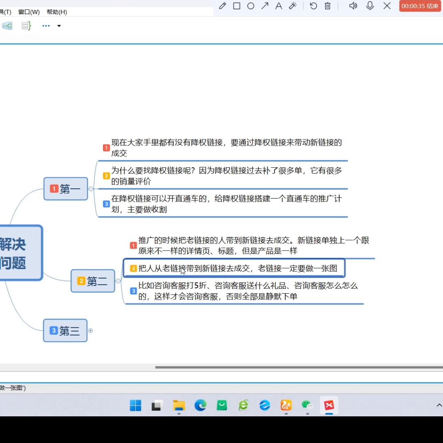The image size is (443, 443).
Task: Select the 第三 topic node
Action: (x=65, y=331)
